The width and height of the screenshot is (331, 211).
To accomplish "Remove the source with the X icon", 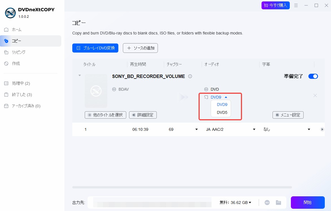I will 315,95.
